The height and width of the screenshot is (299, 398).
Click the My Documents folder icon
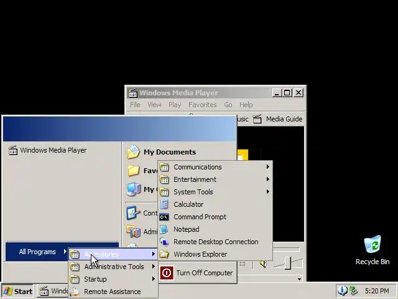click(133, 152)
